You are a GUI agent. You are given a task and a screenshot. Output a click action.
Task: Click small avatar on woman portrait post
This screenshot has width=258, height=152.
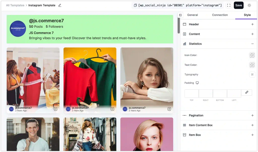(125, 109)
